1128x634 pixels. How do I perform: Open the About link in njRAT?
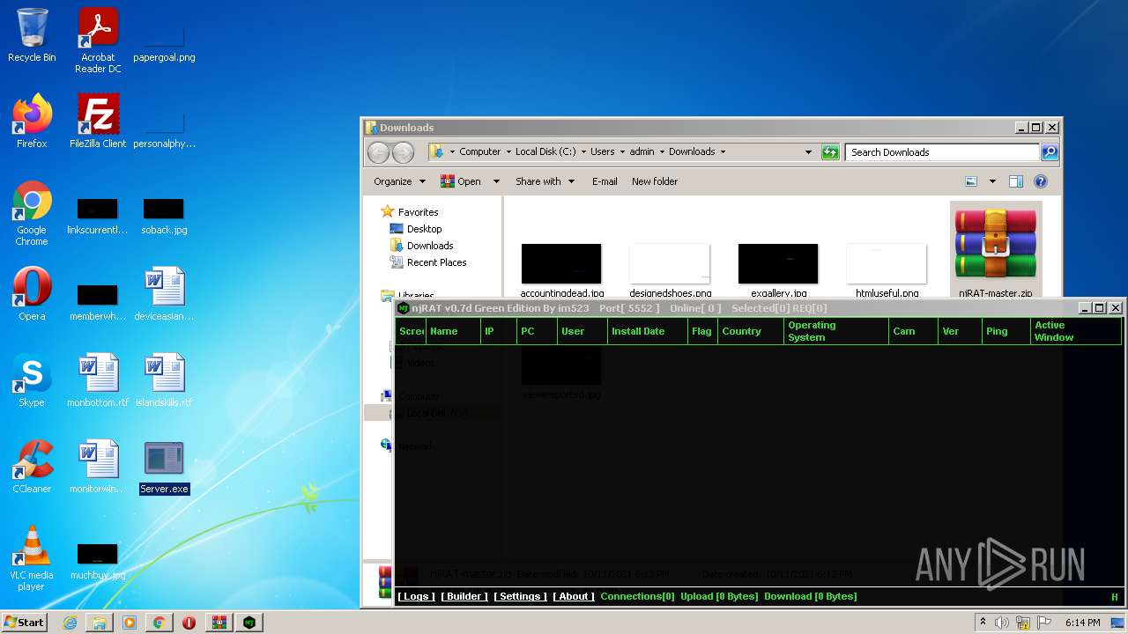point(574,596)
